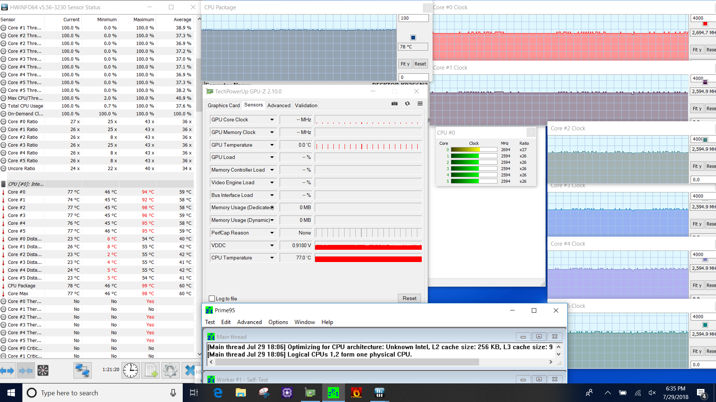Toggle the CPU Package graph blue color box
This screenshot has width=716, height=402.
pos(413,38)
